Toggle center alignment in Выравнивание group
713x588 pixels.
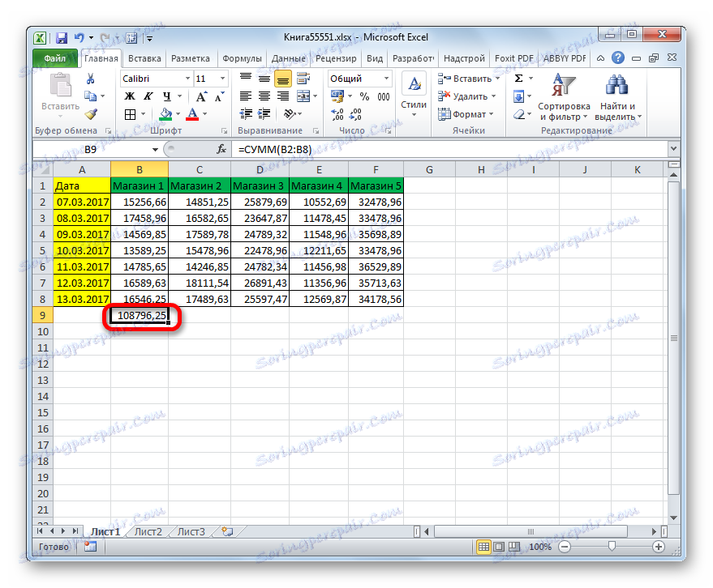coord(264,96)
